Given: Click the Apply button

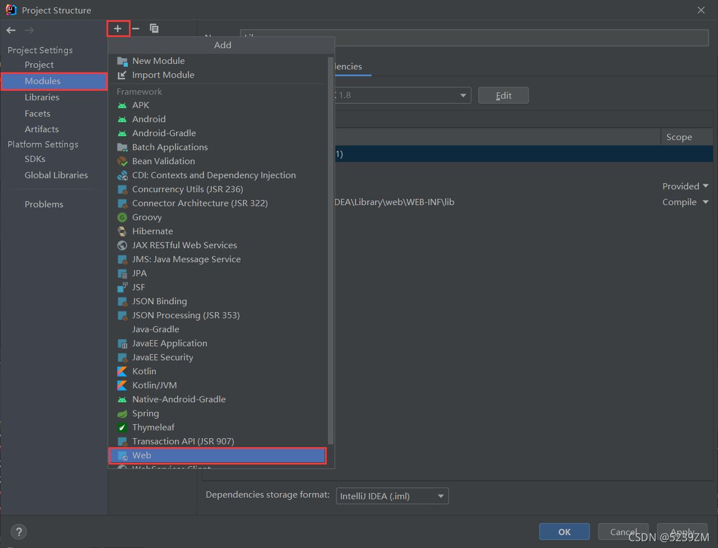Looking at the screenshot, I should click(x=682, y=532).
